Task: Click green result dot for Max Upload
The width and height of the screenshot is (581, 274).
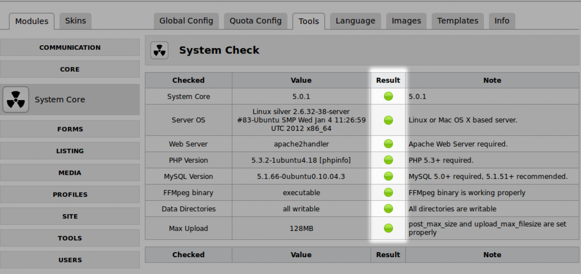Action: point(388,228)
